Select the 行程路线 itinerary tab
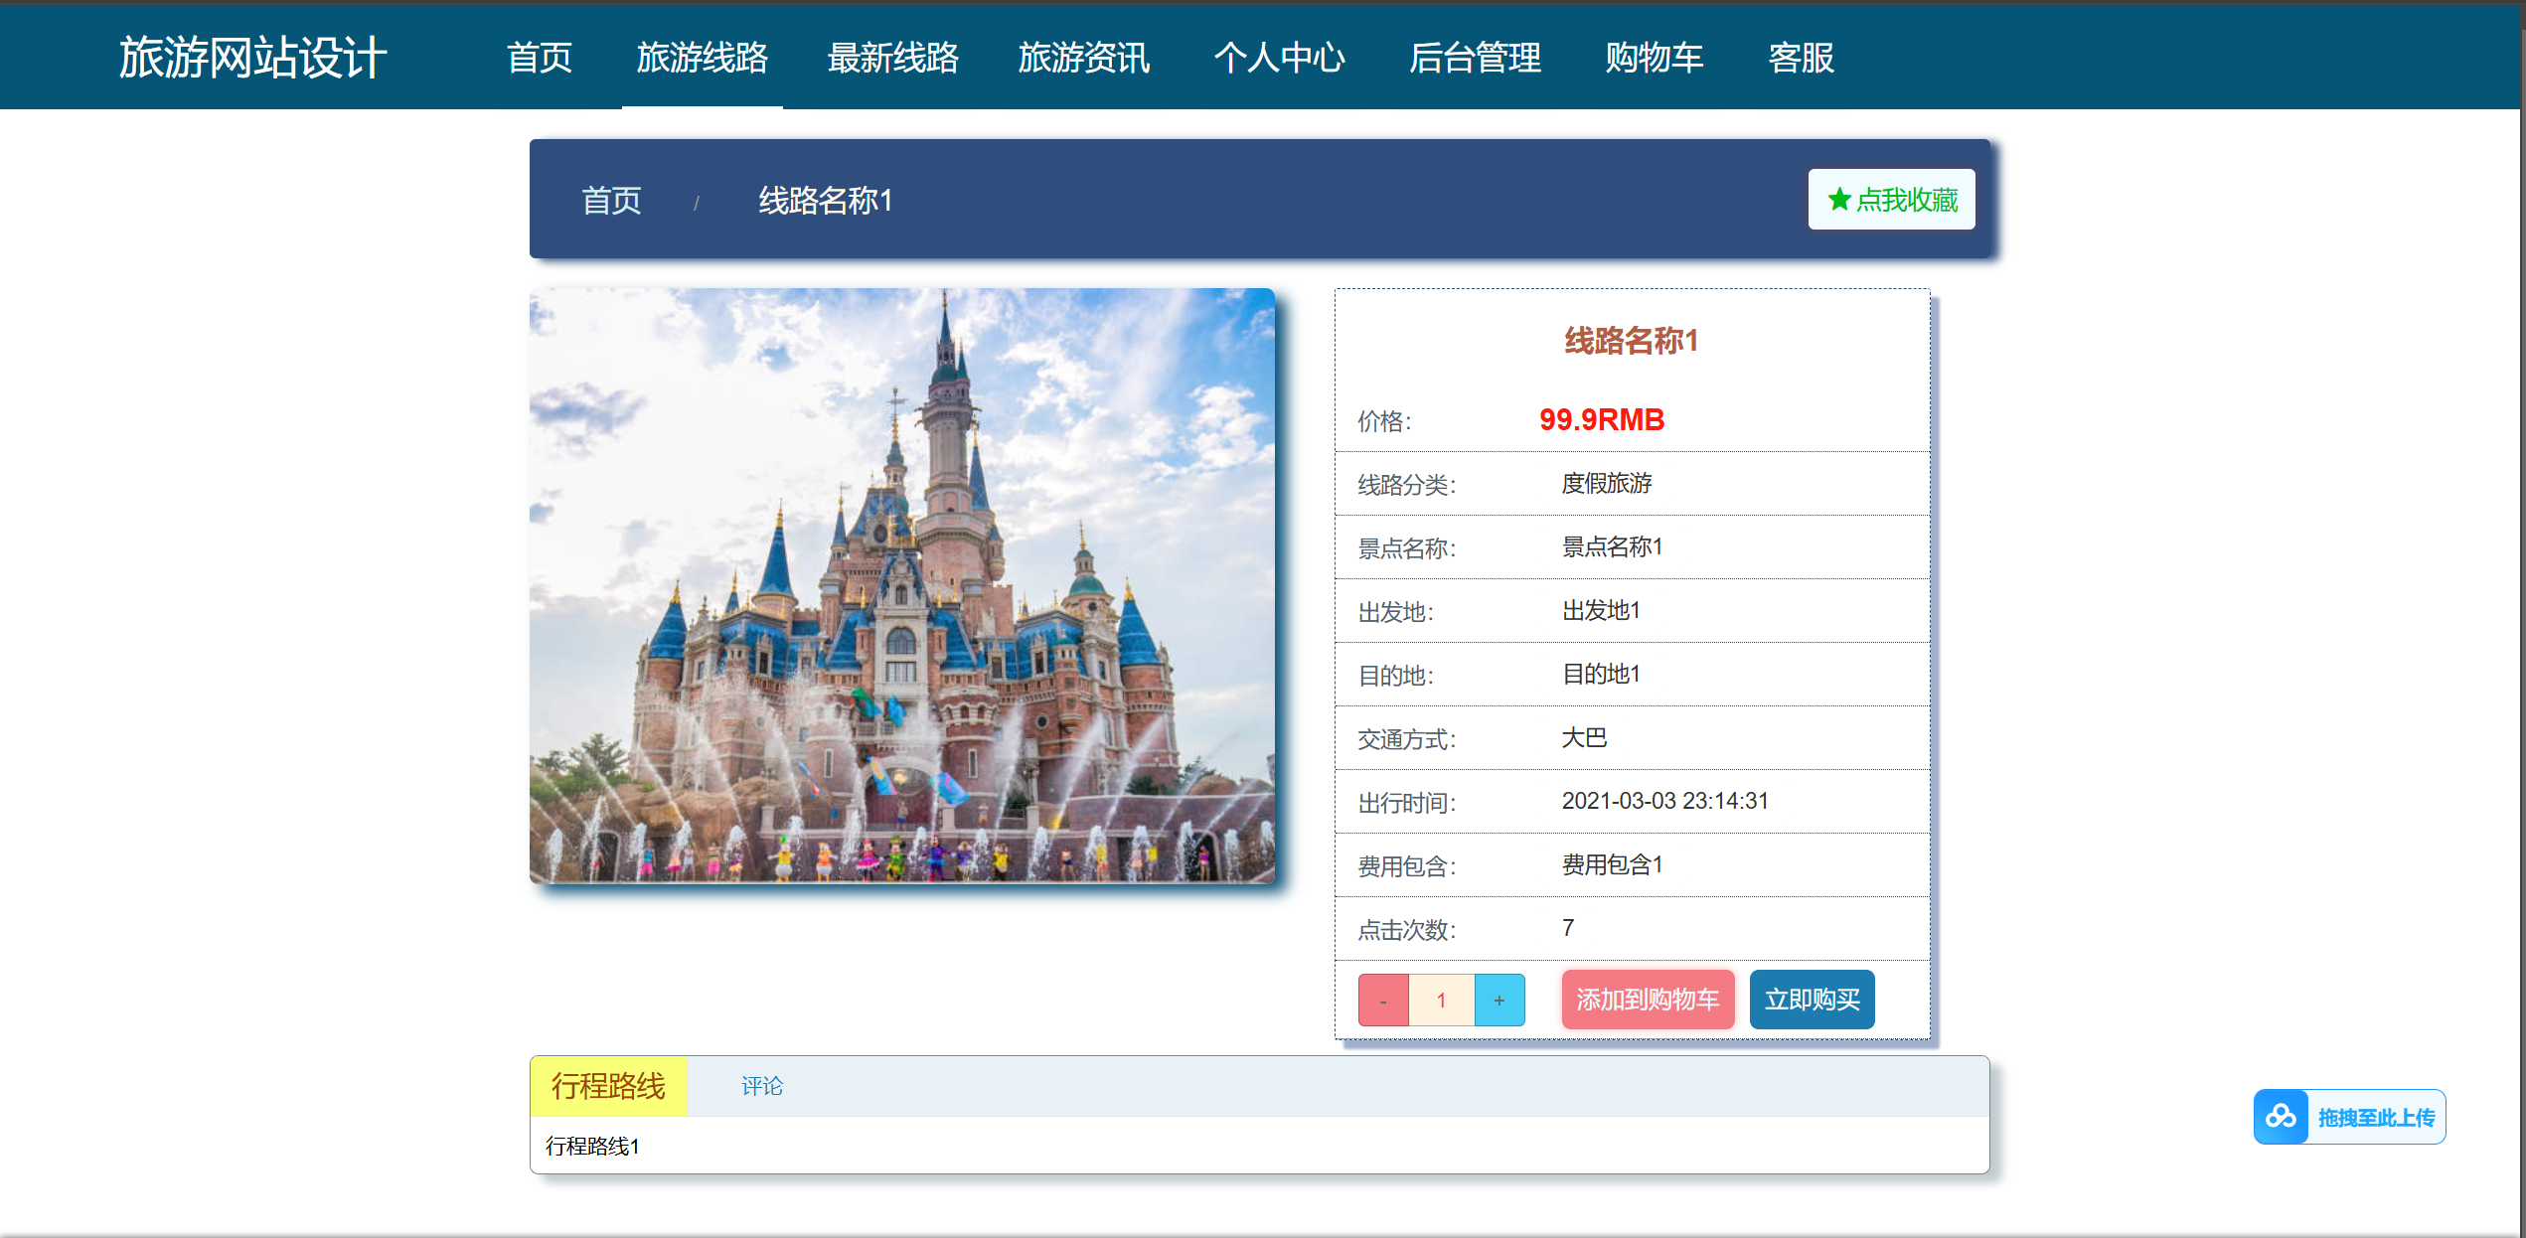The width and height of the screenshot is (2526, 1238). [x=608, y=1086]
